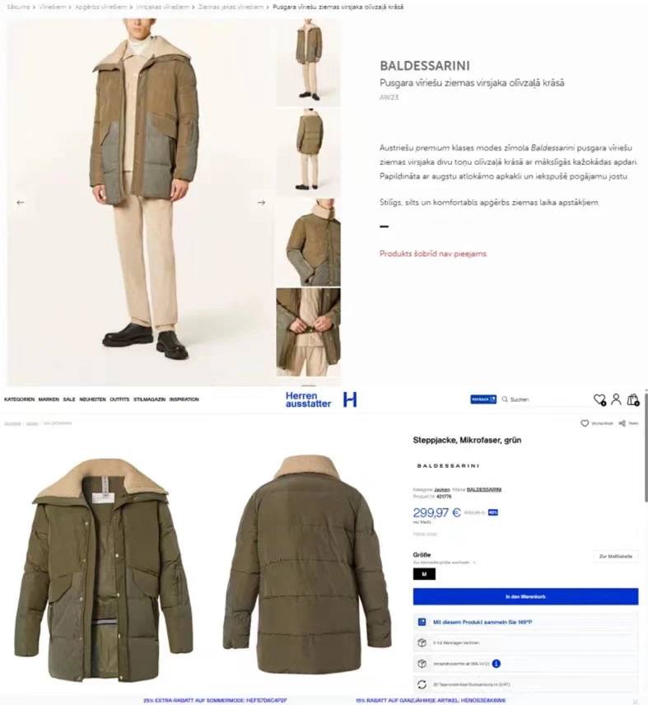648x705 pixels.
Task: Open the SALE menu item
Action: tap(69, 399)
